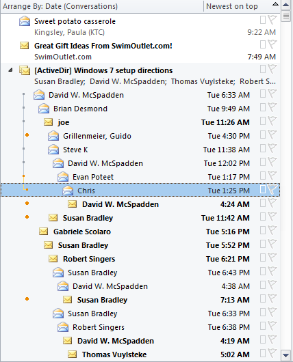The image size is (293, 362).
Task: Select David W. McSpadden Tue 6:33 AM message
Action: point(140,95)
